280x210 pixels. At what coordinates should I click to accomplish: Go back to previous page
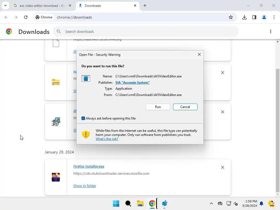tap(6, 17)
